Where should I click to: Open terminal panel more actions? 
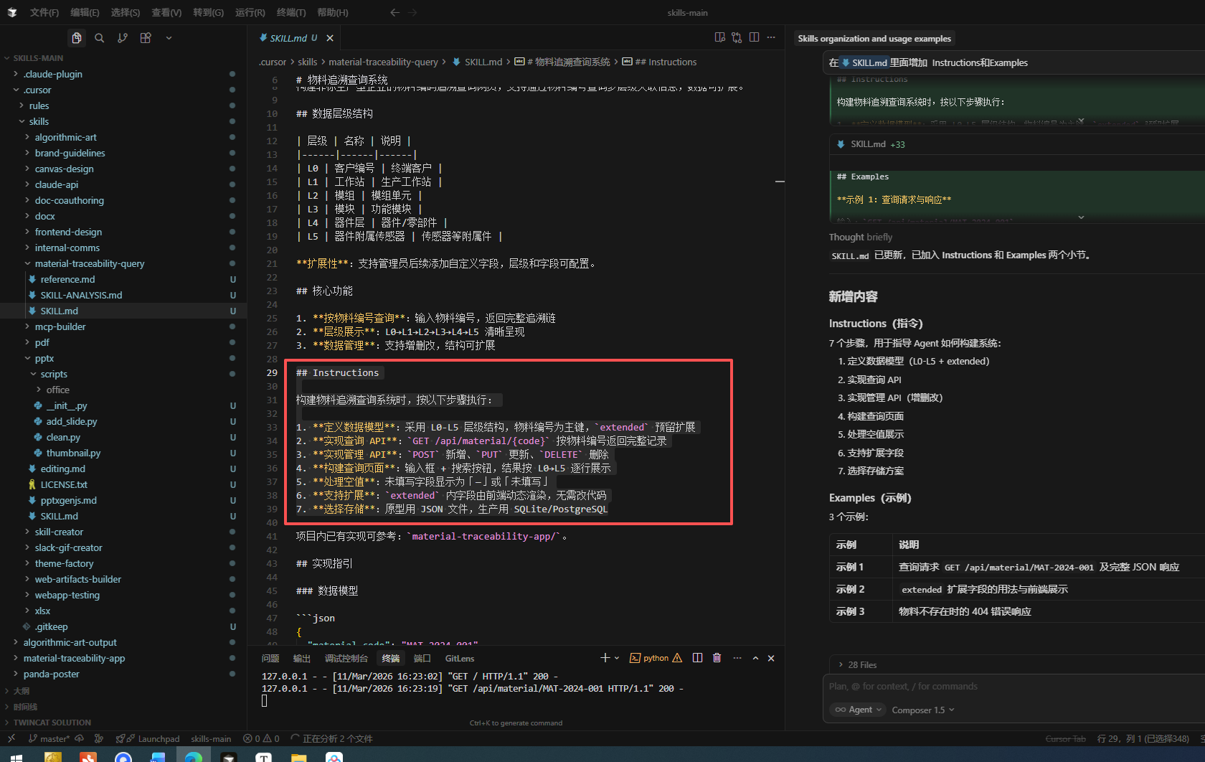[737, 658]
